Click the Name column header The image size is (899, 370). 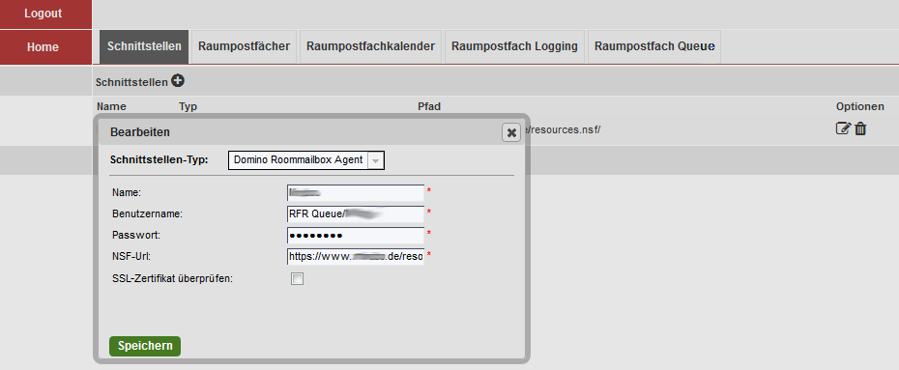tap(111, 106)
